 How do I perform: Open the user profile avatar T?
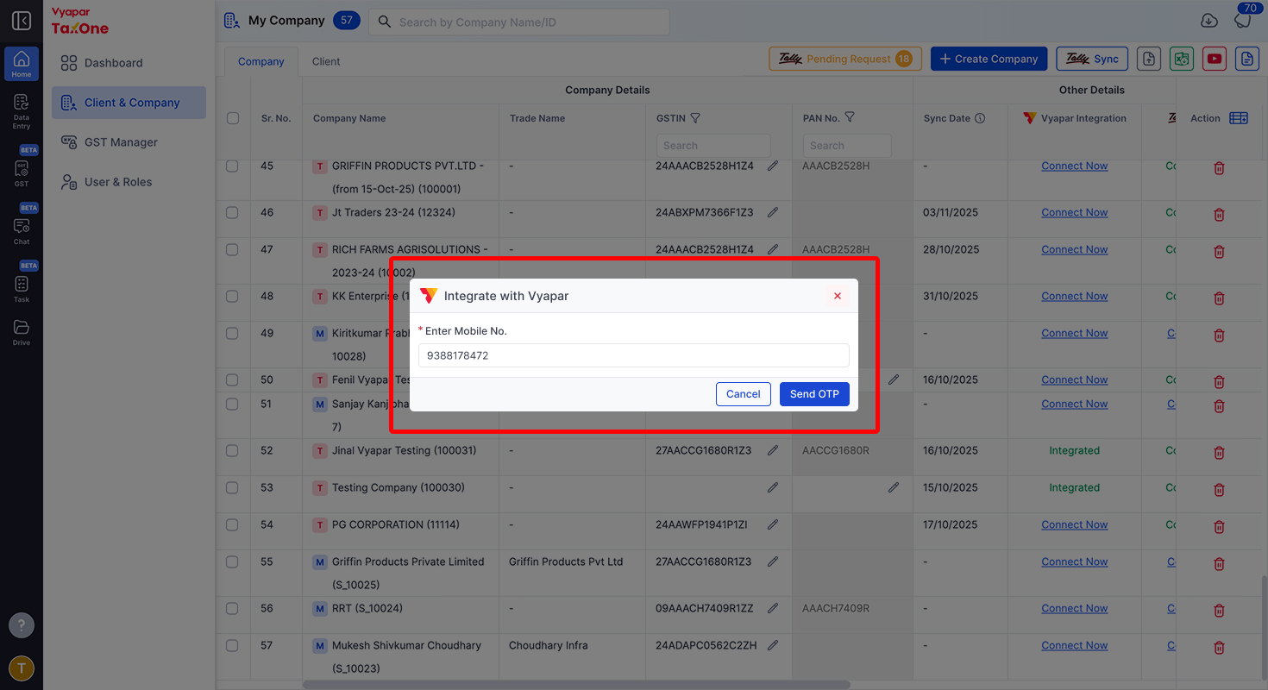click(x=22, y=668)
